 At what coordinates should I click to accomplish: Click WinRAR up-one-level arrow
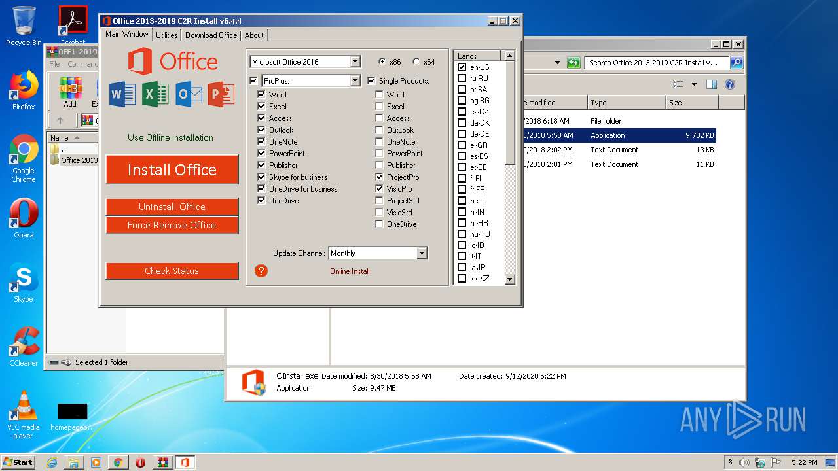[60, 120]
